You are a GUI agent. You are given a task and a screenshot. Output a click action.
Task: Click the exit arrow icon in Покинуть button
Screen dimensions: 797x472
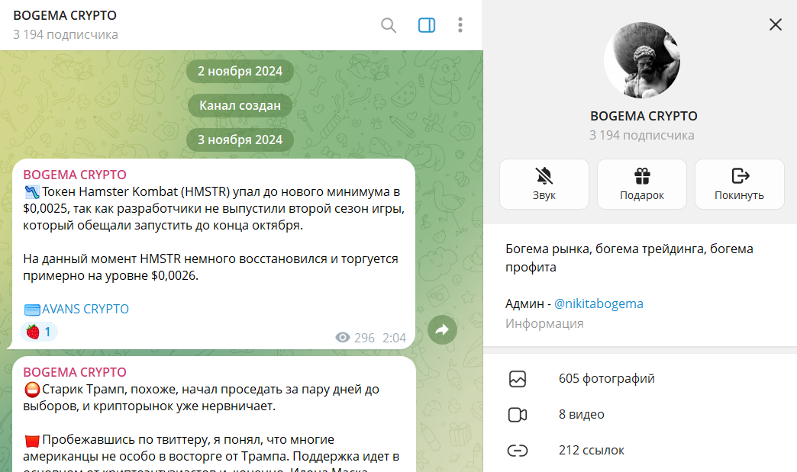(740, 176)
